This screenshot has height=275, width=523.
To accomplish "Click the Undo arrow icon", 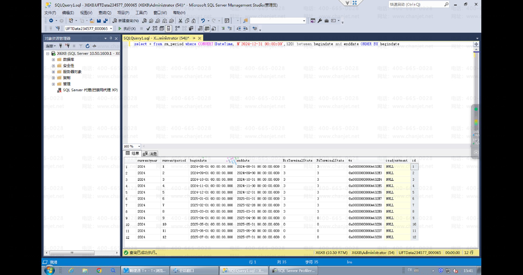I will (x=203, y=21).
